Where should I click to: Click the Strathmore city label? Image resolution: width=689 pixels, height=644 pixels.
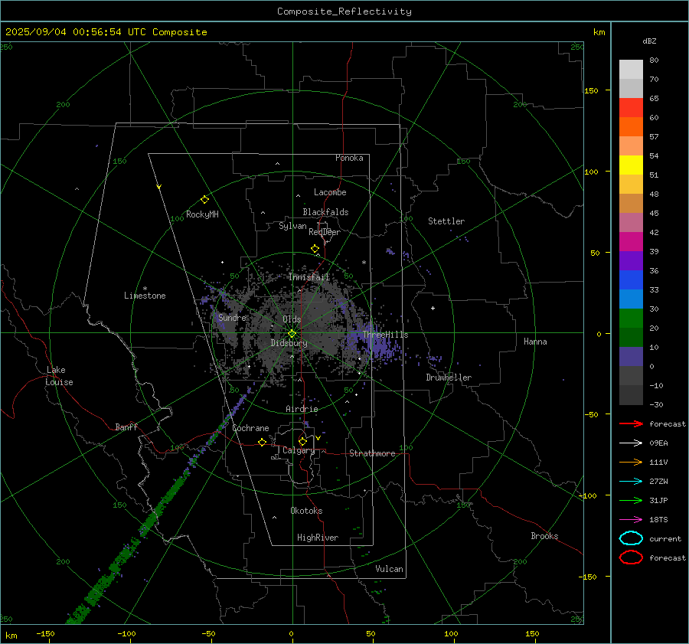tap(373, 453)
